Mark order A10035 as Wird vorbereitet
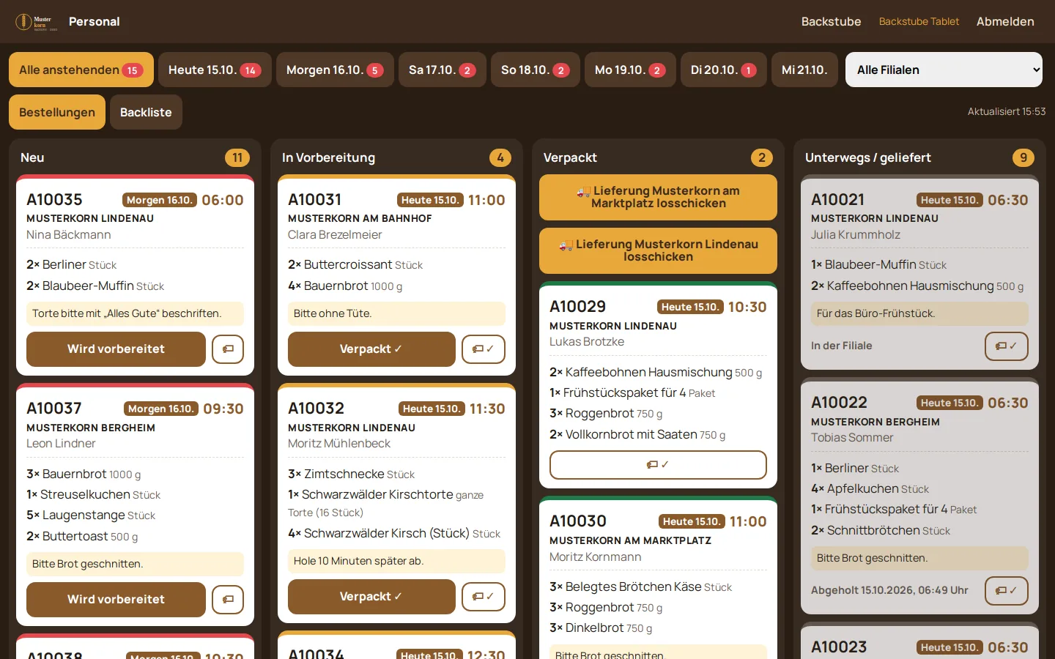The height and width of the screenshot is (659, 1055). click(x=116, y=349)
